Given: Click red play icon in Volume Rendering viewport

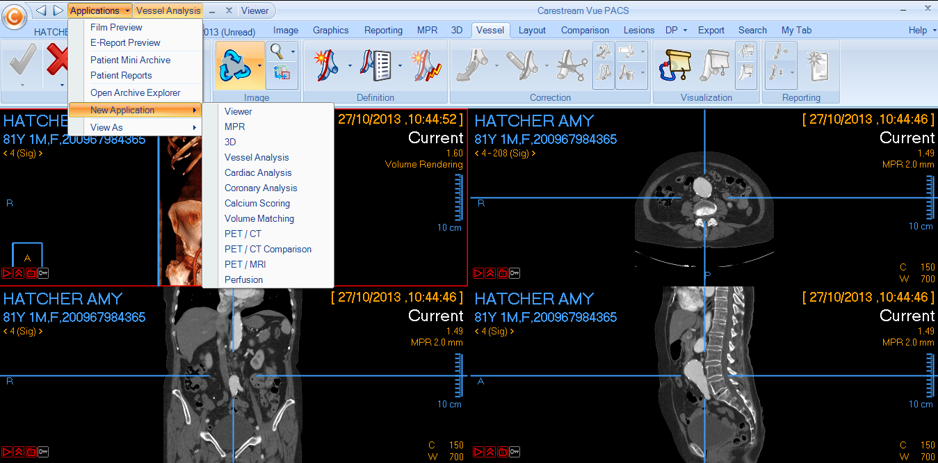Looking at the screenshot, I should click(6, 274).
